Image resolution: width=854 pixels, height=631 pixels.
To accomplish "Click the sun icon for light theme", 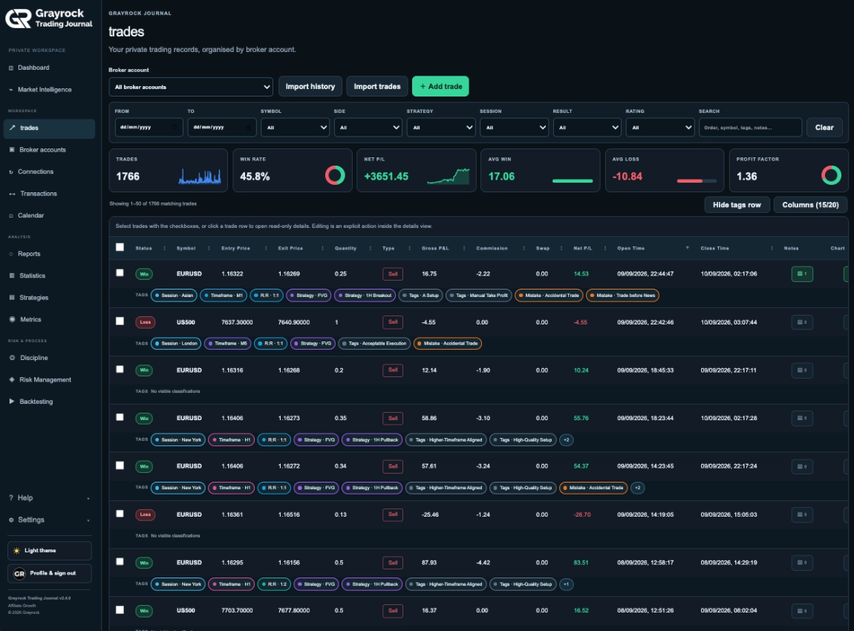I will 17,551.
